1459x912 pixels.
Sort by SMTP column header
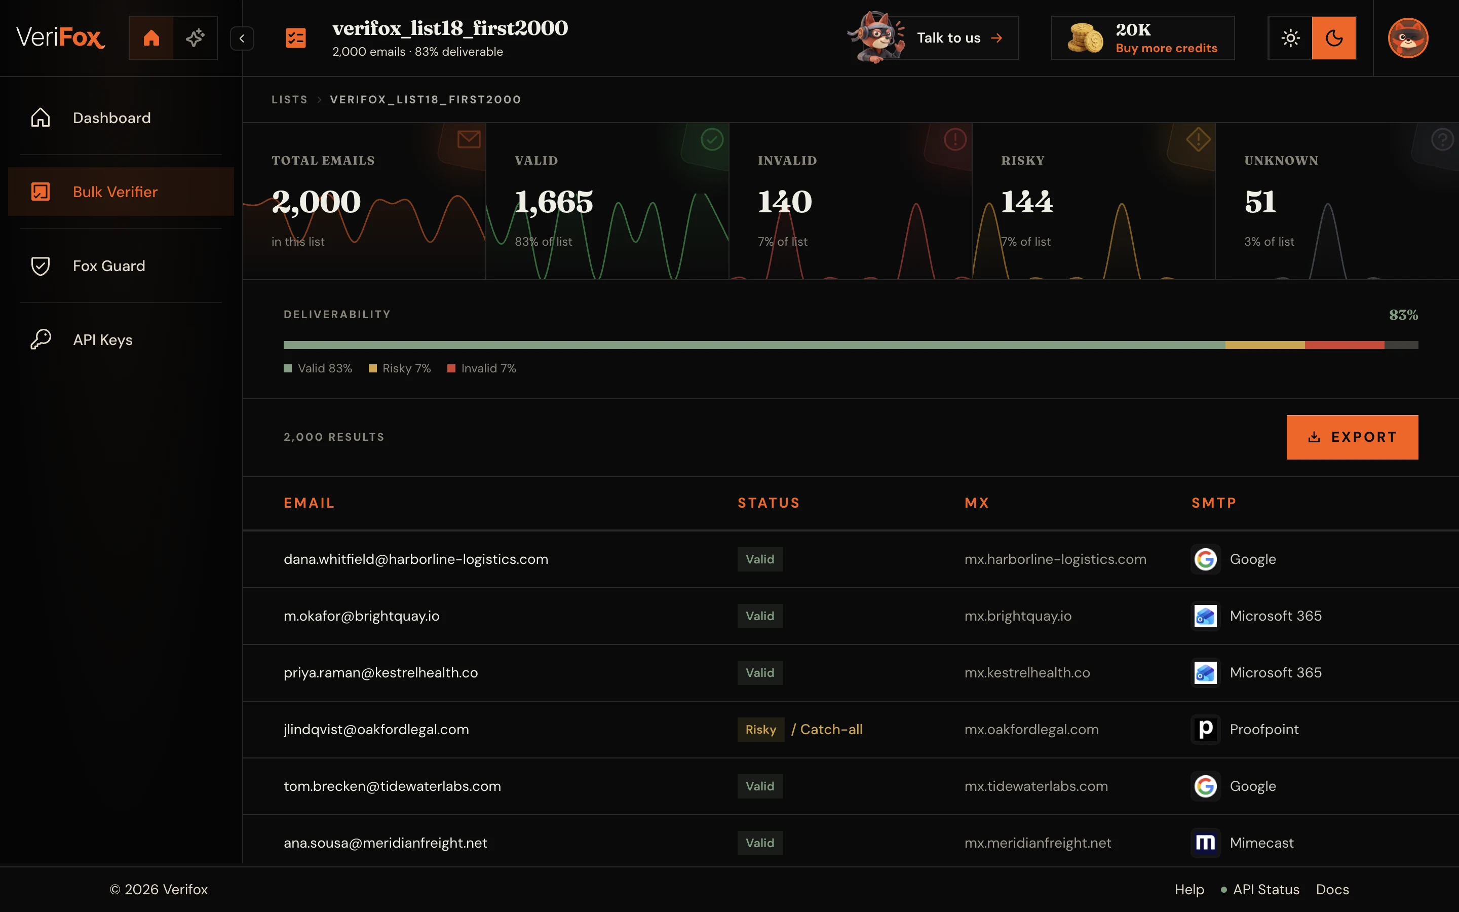tap(1214, 503)
